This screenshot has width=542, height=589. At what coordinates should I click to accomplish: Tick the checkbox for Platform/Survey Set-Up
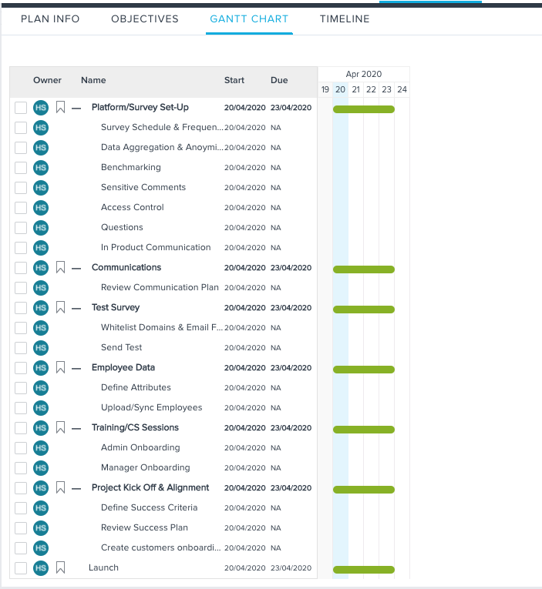(x=21, y=108)
